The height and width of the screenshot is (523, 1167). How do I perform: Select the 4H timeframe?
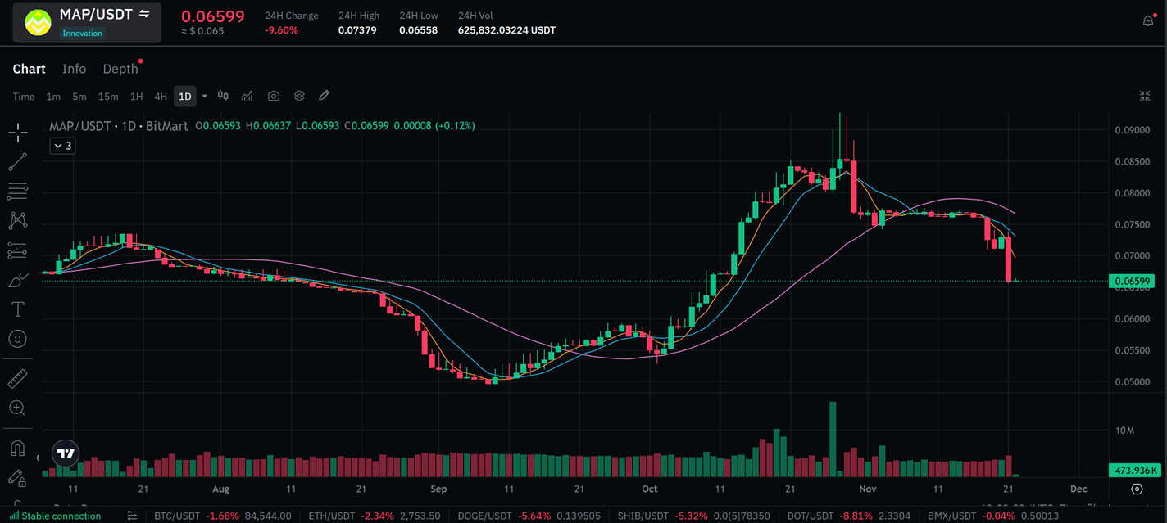[161, 97]
